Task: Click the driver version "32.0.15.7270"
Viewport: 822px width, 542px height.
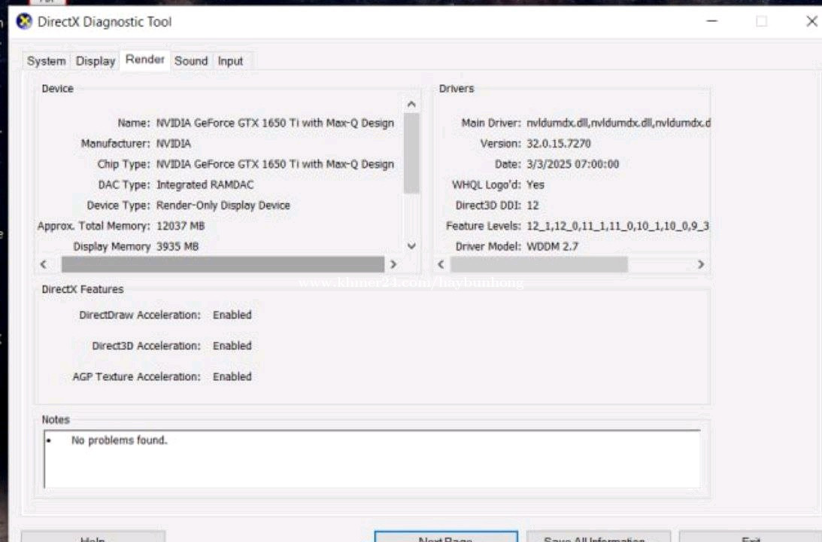Action: [x=559, y=143]
